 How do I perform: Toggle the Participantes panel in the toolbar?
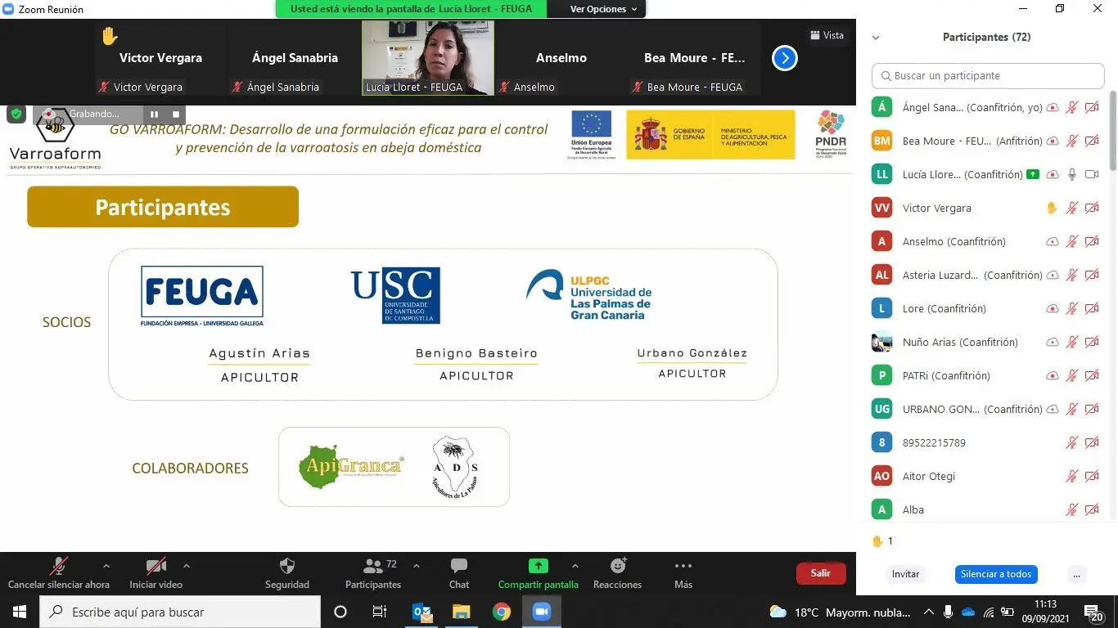pos(373,567)
